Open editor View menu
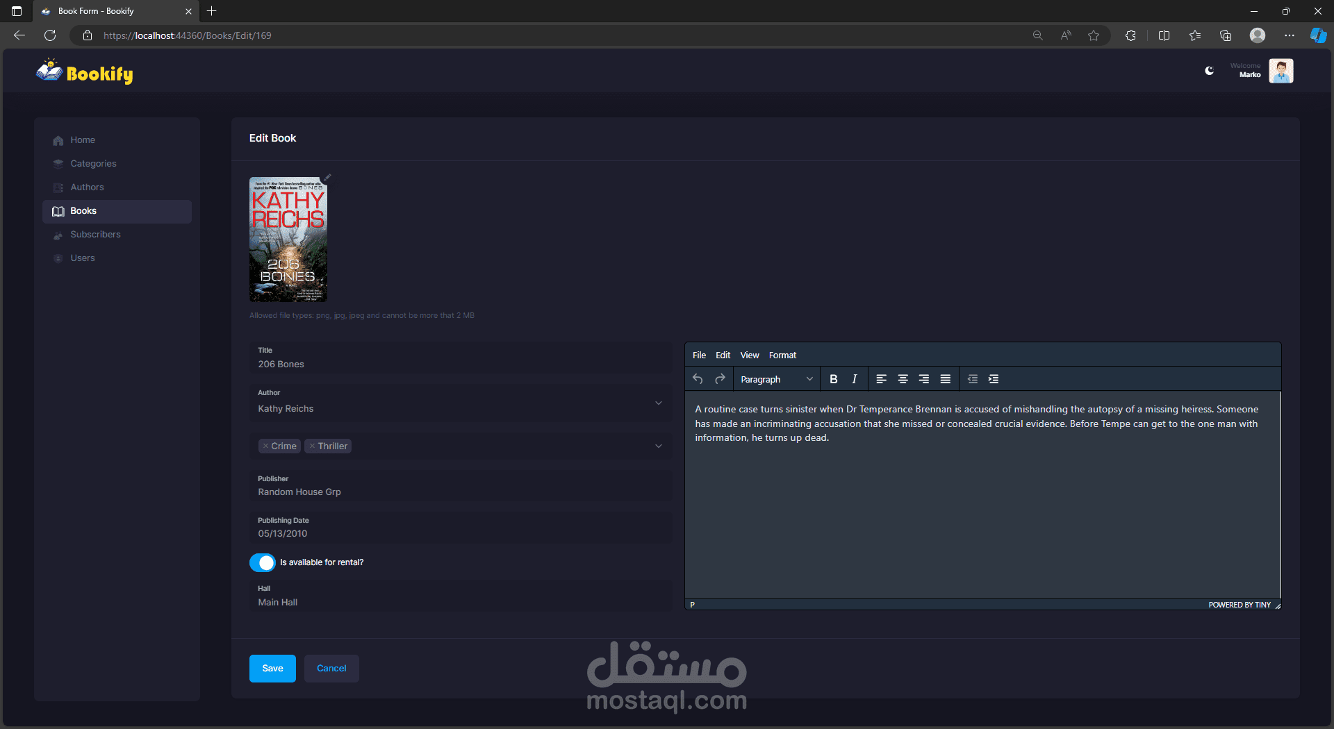 tap(750, 355)
